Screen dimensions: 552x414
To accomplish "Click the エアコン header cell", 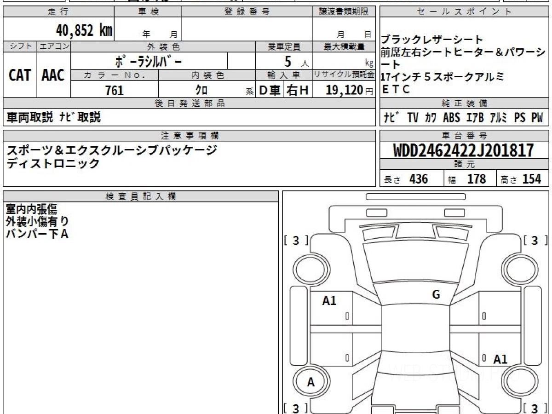I will 54,46.
